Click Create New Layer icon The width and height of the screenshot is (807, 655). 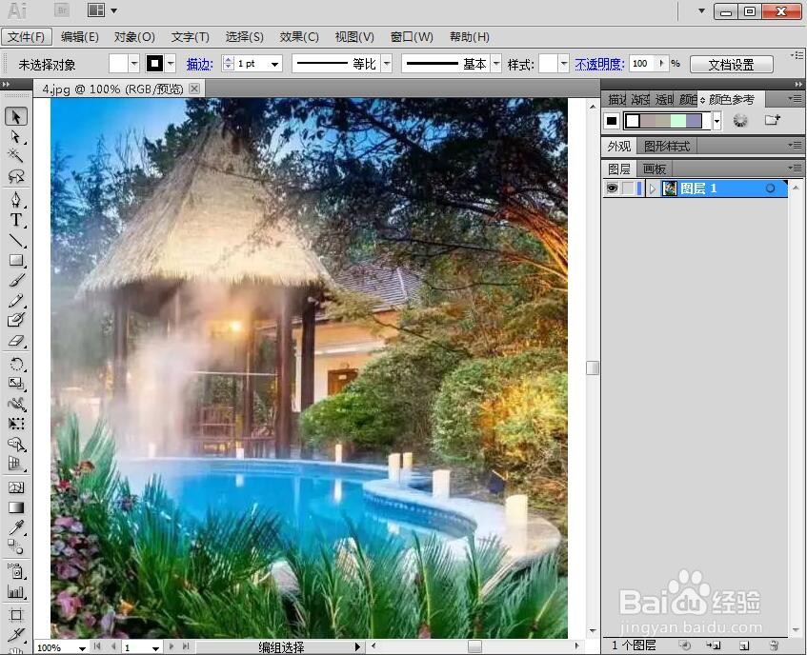coord(744,645)
